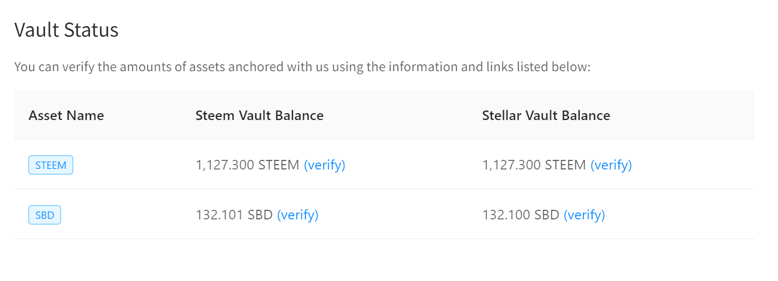This screenshot has height=281, width=778.
Task: Open verify link for Stellar vault STEEM balance
Action: (611, 165)
